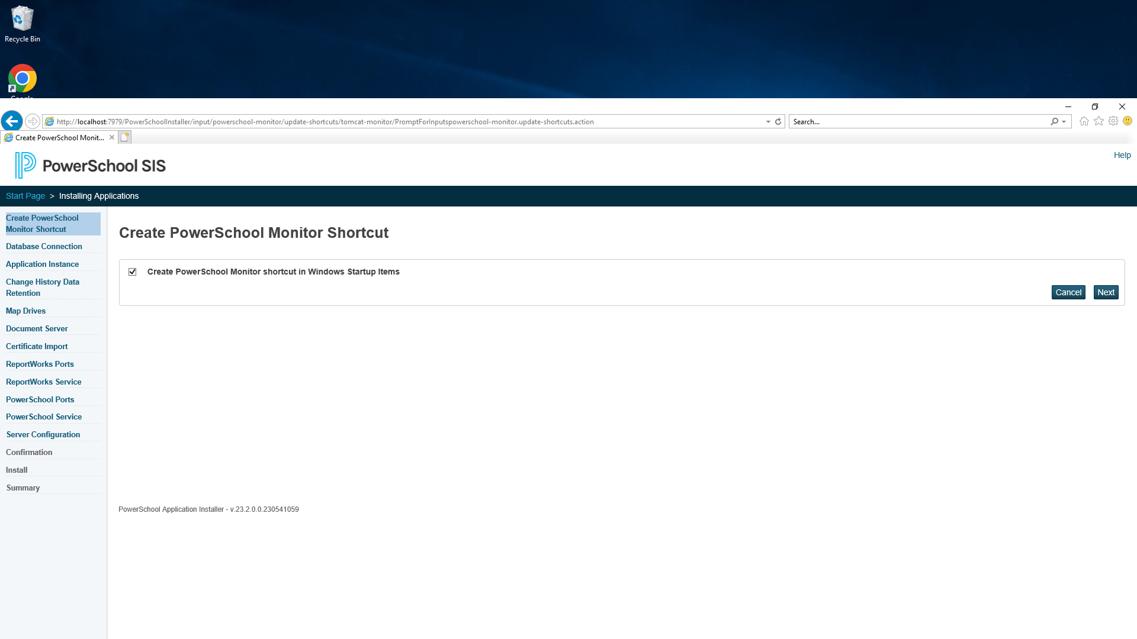Minimize the browser window
Image resolution: width=1137 pixels, height=639 pixels.
click(1068, 106)
